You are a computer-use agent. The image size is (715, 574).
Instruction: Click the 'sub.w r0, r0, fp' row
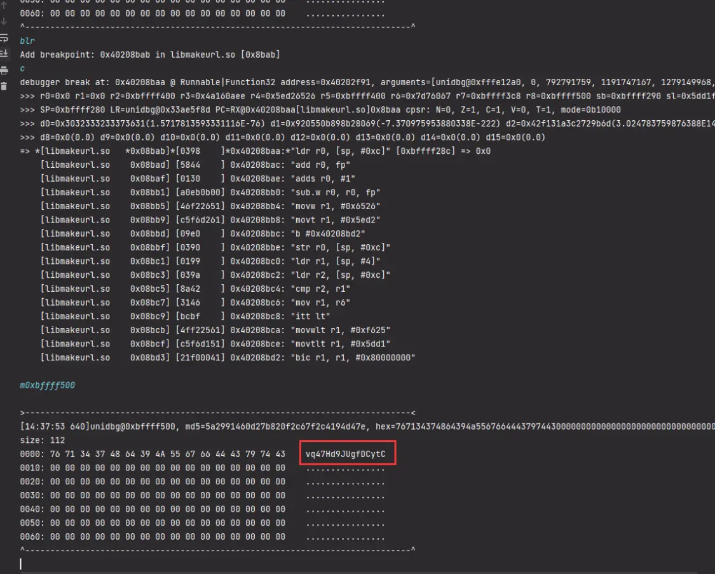tap(210, 193)
